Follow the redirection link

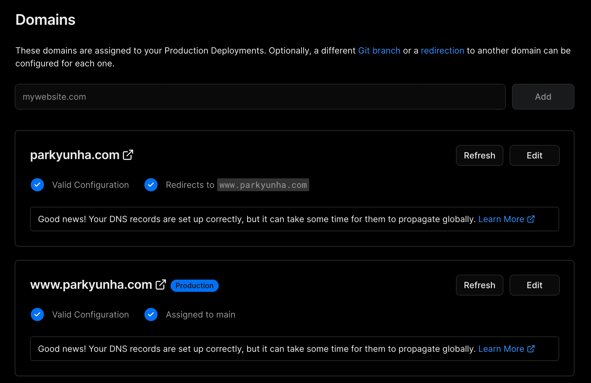442,50
